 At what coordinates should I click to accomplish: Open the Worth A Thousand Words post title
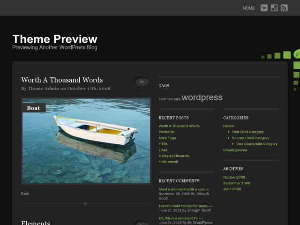pos(62,80)
